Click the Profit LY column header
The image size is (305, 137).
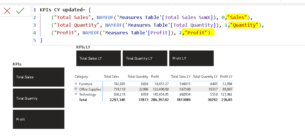pyautogui.click(x=226, y=77)
